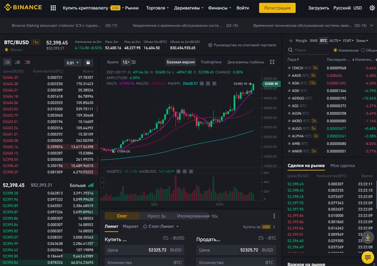Image resolution: width=377 pixels, height=266 pixels.
Task: Click the Binance logo
Action: coord(23,8)
